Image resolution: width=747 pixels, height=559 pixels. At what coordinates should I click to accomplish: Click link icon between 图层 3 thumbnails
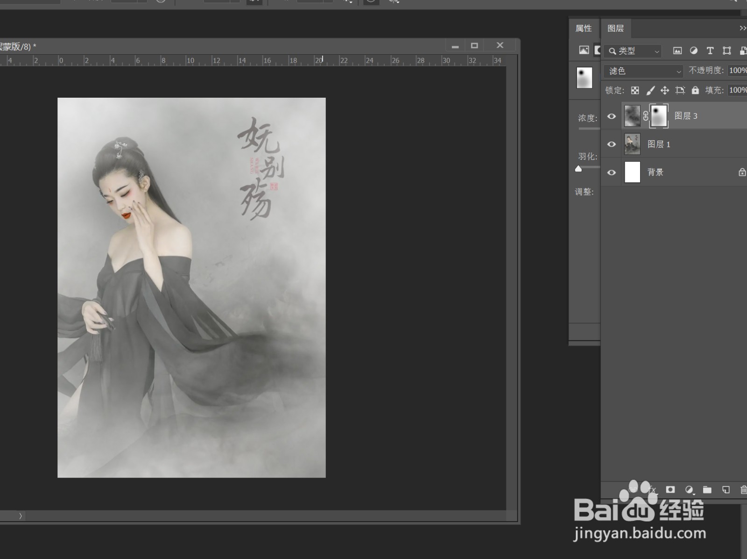pyautogui.click(x=646, y=116)
